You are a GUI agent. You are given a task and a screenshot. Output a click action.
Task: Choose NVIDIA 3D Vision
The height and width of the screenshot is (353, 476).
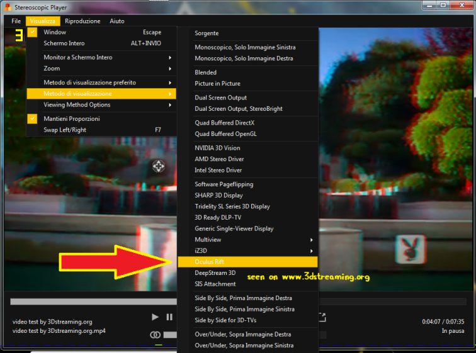point(247,148)
